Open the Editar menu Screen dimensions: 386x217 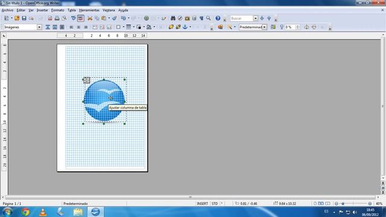(21, 10)
